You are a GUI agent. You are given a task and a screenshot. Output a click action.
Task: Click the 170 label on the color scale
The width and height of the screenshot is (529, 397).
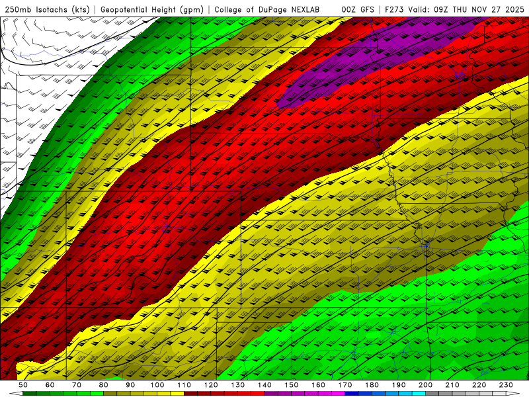click(345, 385)
